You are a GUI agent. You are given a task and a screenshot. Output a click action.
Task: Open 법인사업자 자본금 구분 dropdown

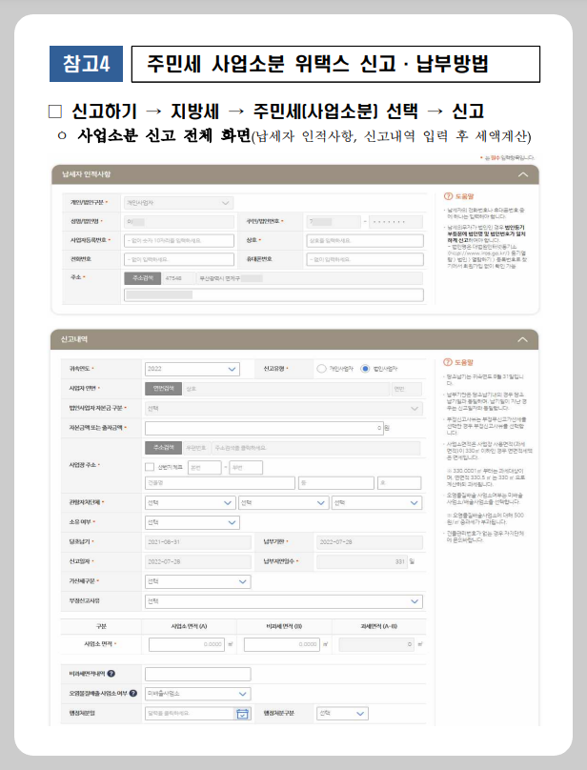coord(283,409)
